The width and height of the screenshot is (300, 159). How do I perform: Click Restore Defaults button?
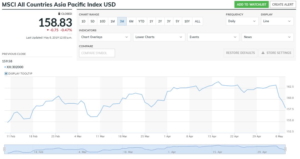click(240, 53)
